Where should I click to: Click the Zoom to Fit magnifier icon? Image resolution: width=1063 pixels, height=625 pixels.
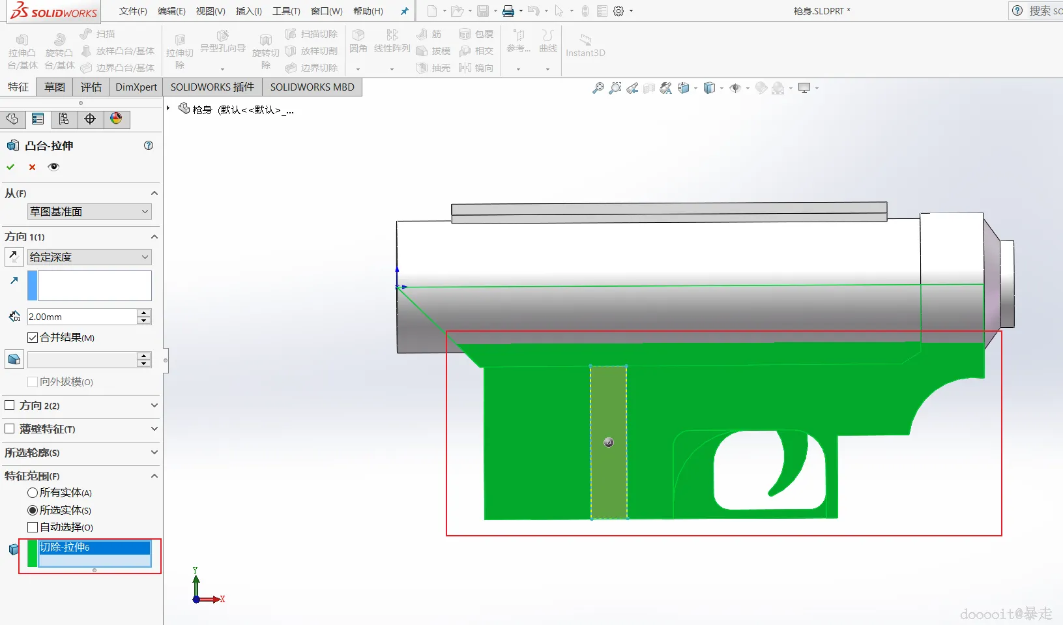click(x=598, y=88)
